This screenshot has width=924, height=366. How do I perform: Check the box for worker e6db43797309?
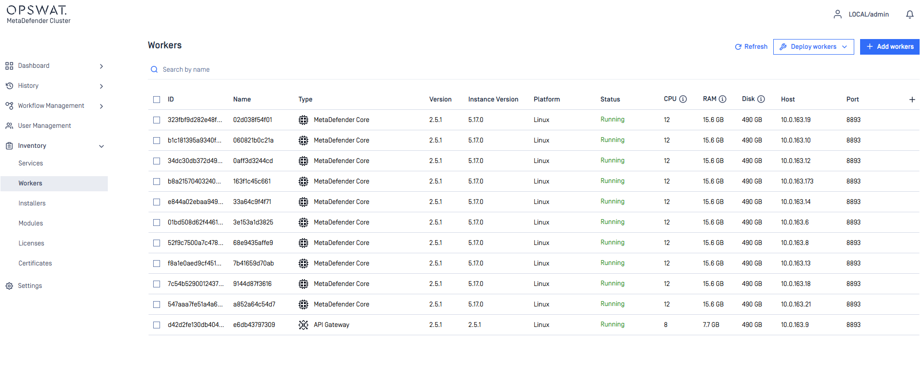(x=157, y=325)
